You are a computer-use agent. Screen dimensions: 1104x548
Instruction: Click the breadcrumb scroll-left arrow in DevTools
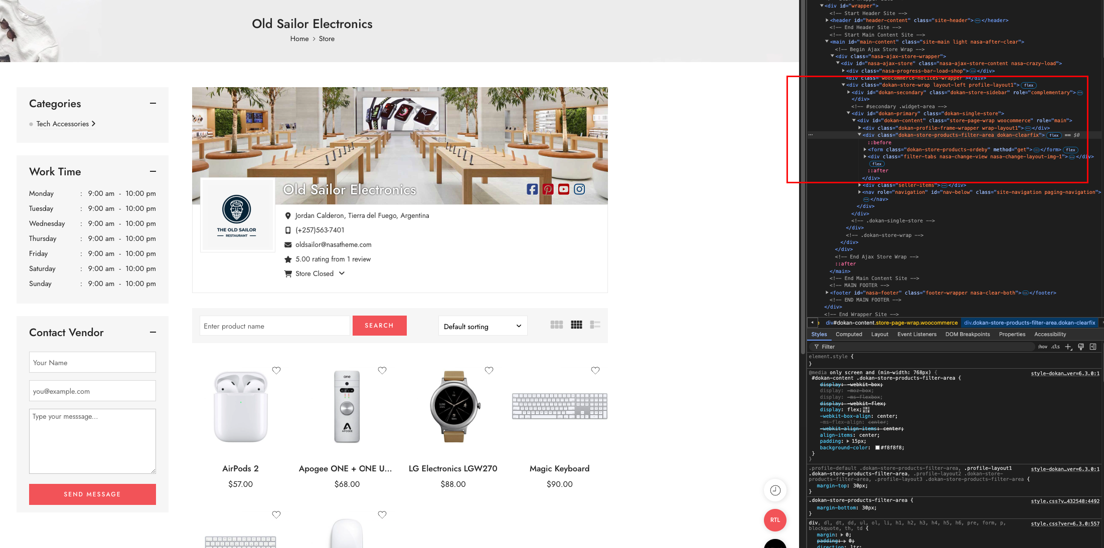point(812,323)
